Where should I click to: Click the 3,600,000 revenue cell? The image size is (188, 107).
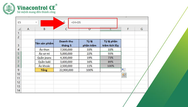[x=66, y=62]
